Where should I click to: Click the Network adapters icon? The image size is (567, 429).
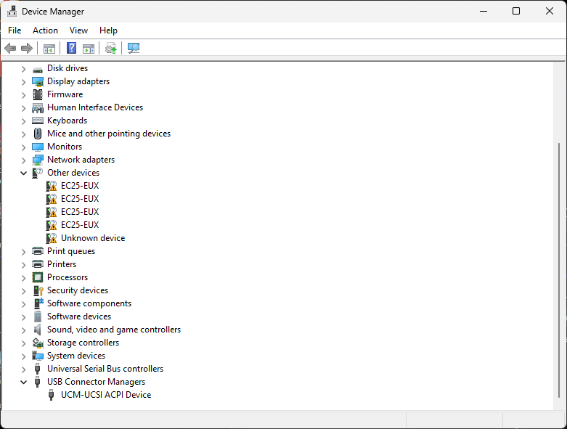(x=38, y=160)
